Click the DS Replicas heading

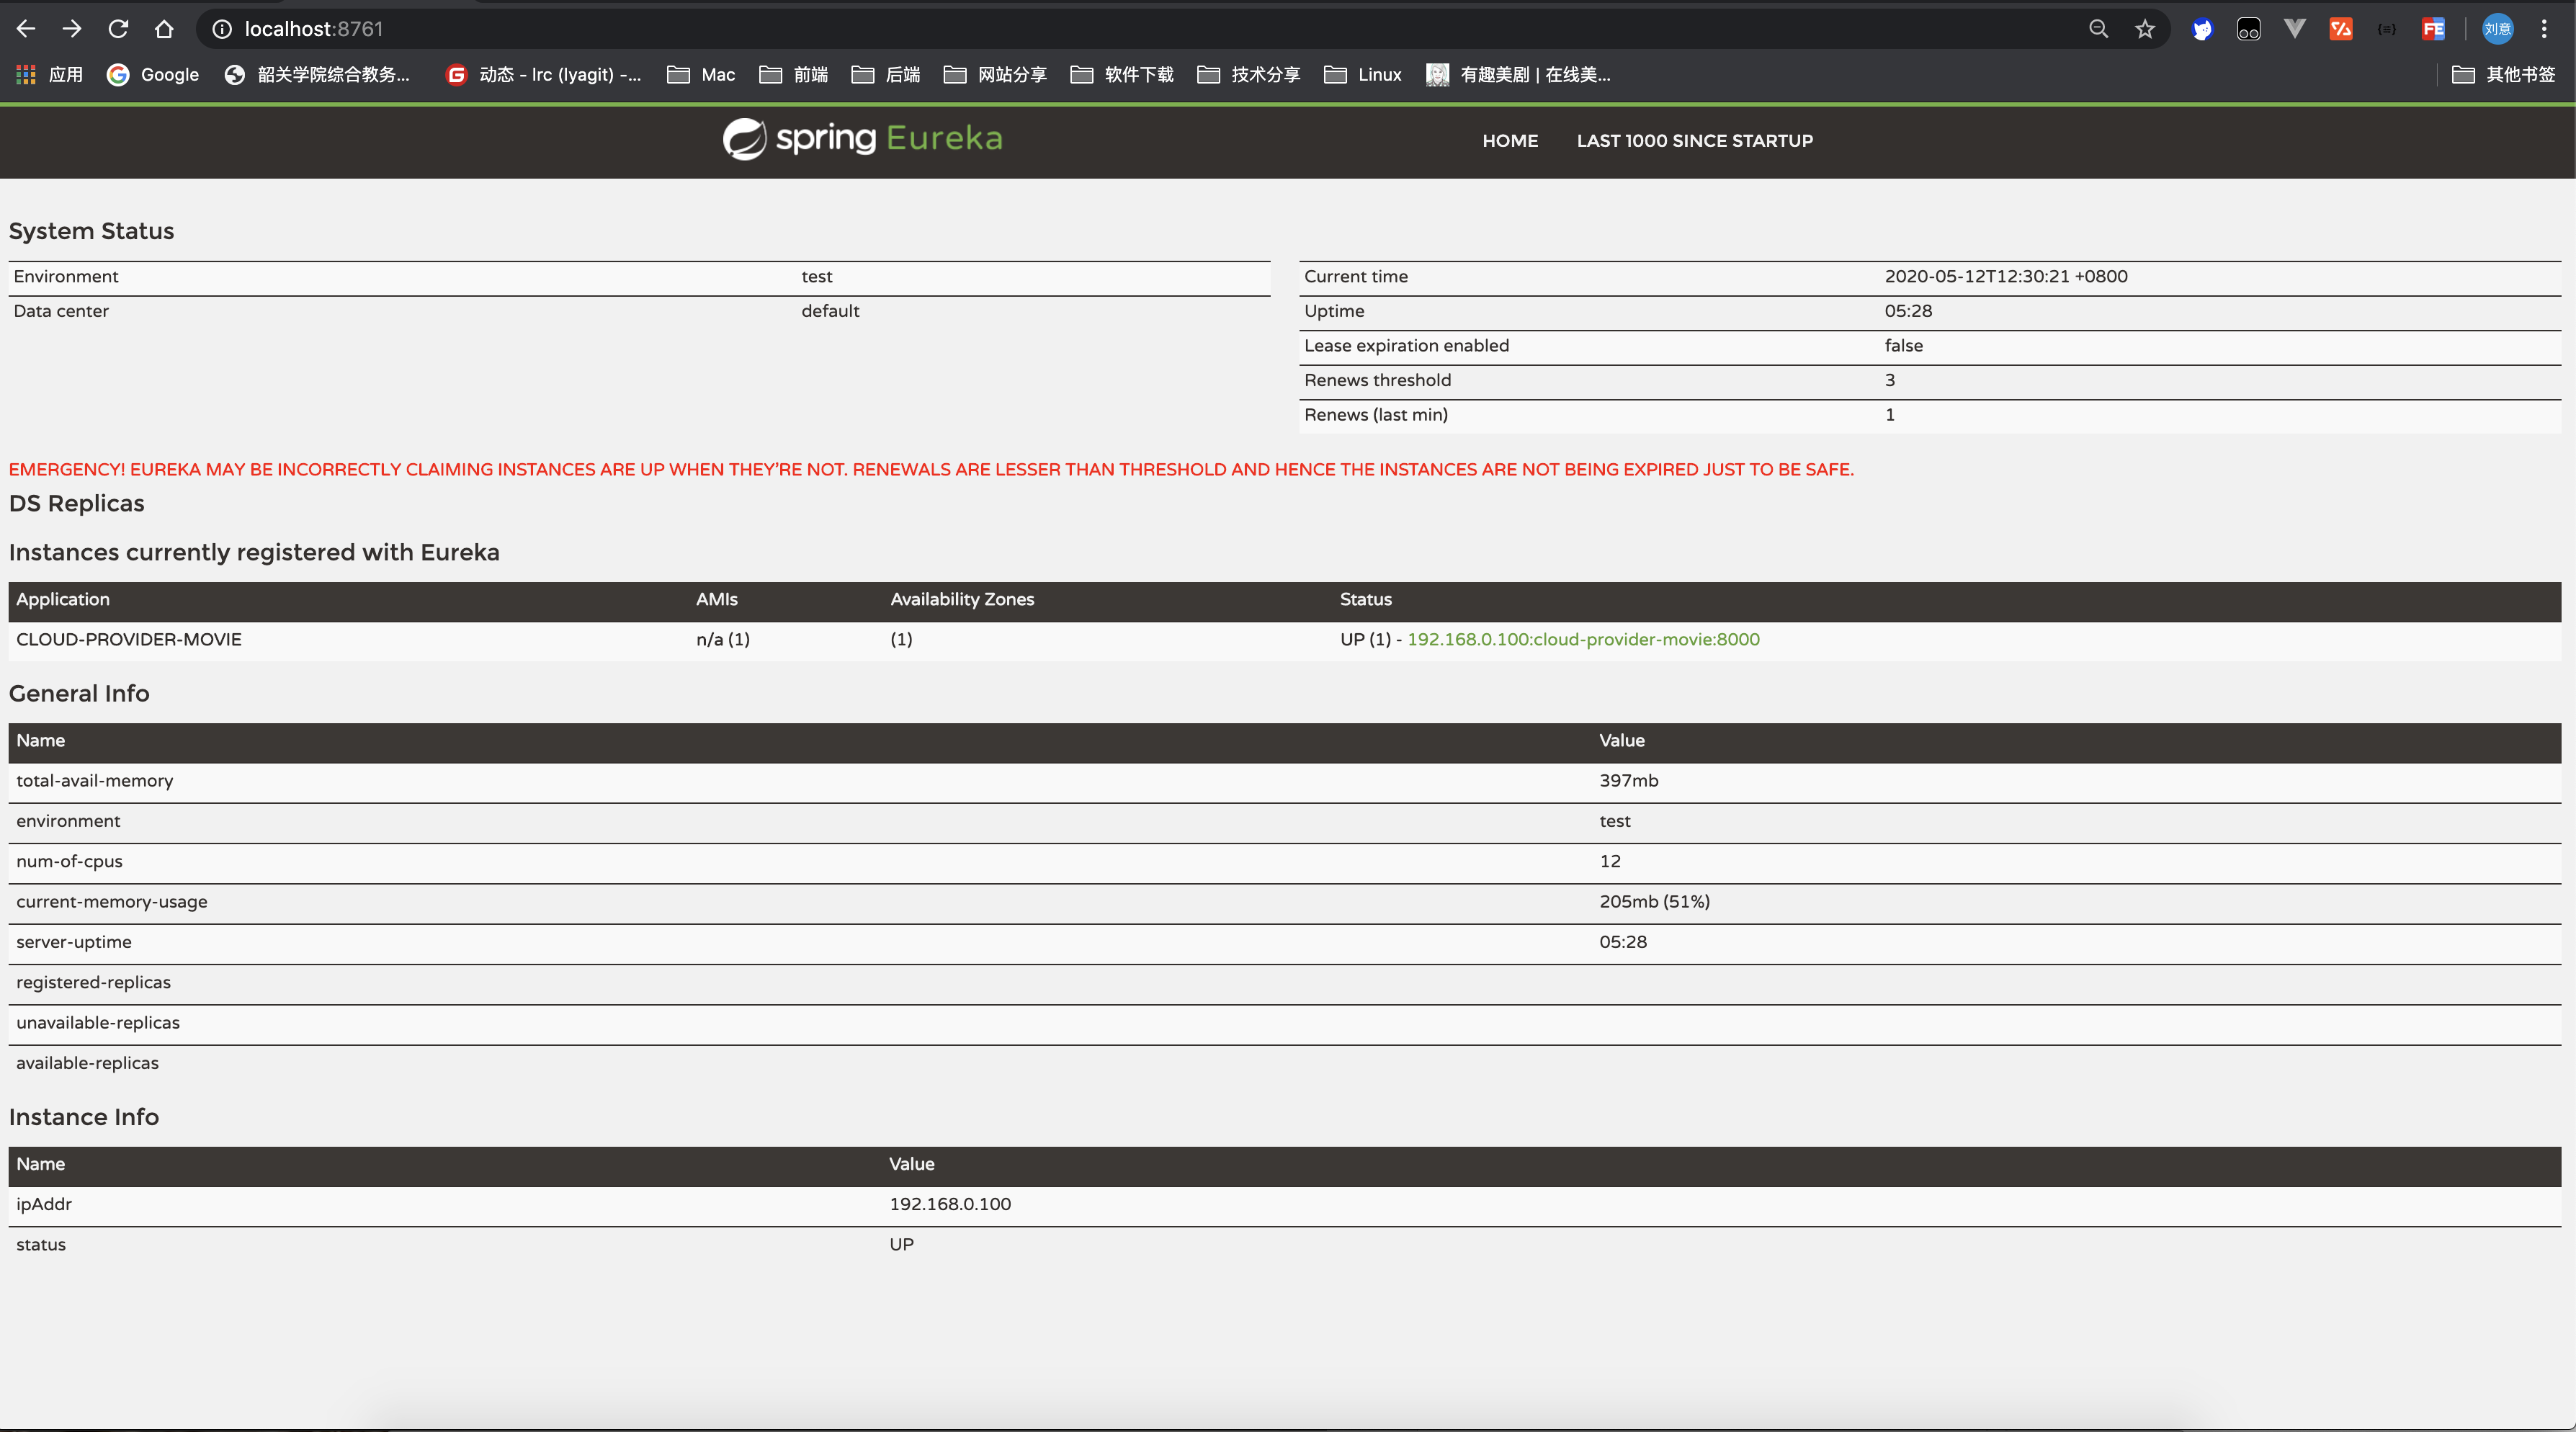(x=76, y=503)
